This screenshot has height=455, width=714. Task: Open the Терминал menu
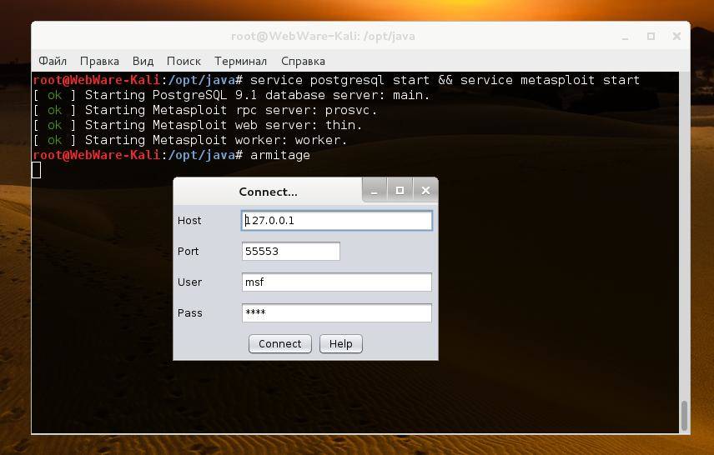click(240, 61)
